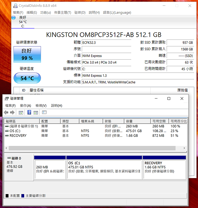Click the power-on hours value 45 小時

coord(180,69)
